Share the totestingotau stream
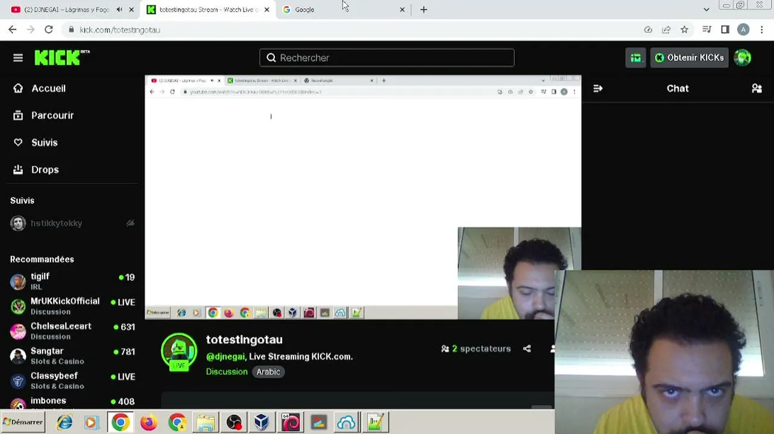Screen dimensions: 774x434 (527, 349)
